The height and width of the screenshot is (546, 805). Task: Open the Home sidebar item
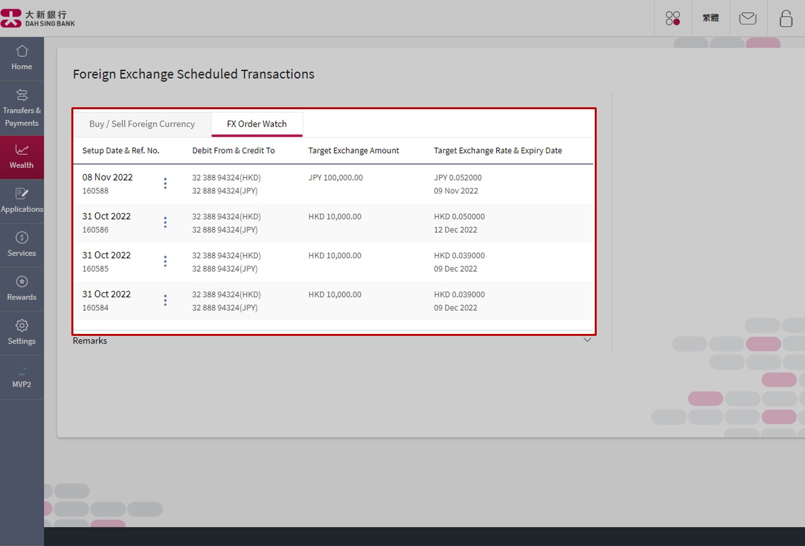[22, 59]
